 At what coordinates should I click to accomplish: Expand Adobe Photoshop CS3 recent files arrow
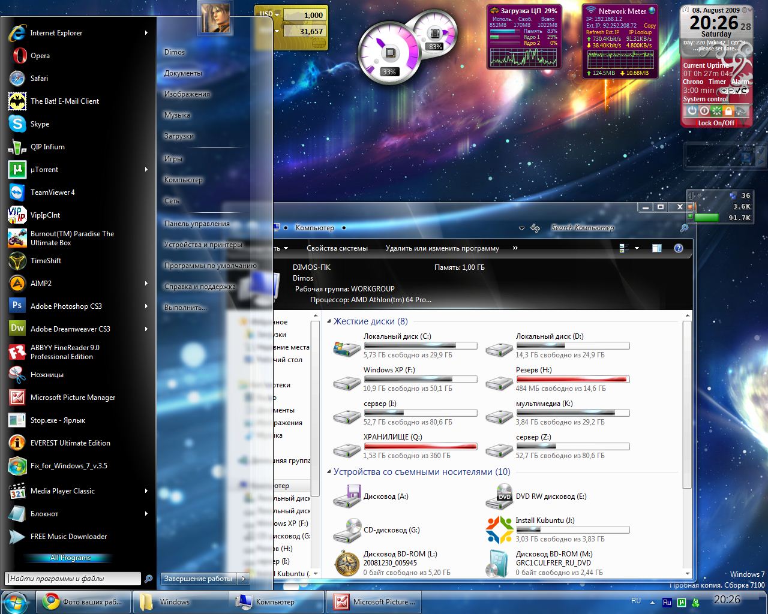click(x=146, y=306)
